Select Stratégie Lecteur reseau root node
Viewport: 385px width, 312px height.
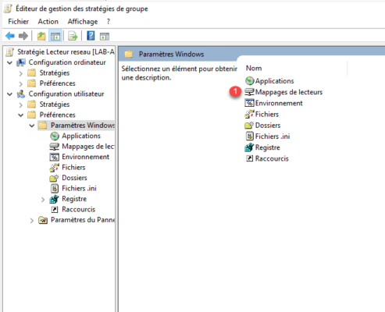pos(66,52)
